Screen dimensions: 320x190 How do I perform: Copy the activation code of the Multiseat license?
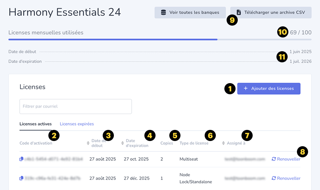point(21,159)
